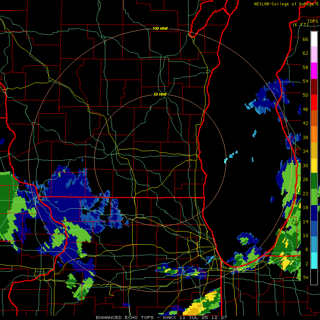Select the '34' legend value
This screenshot has width=320, height=320.
[x=305, y=151]
